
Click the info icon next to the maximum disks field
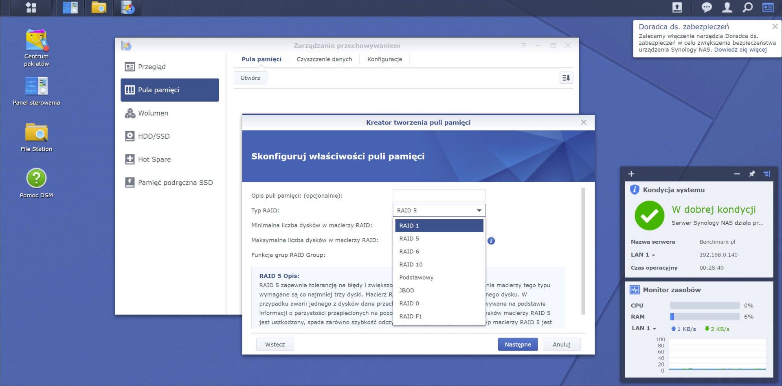tap(491, 241)
